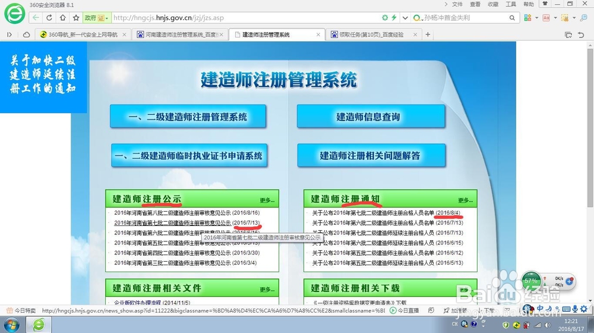Screen dimensions: 594x333
Task: Open a new tab with the plus button
Action: pos(428,34)
